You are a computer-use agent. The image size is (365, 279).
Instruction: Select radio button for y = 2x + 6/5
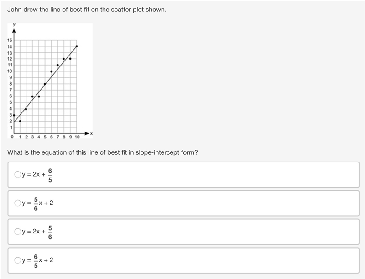click(18, 174)
